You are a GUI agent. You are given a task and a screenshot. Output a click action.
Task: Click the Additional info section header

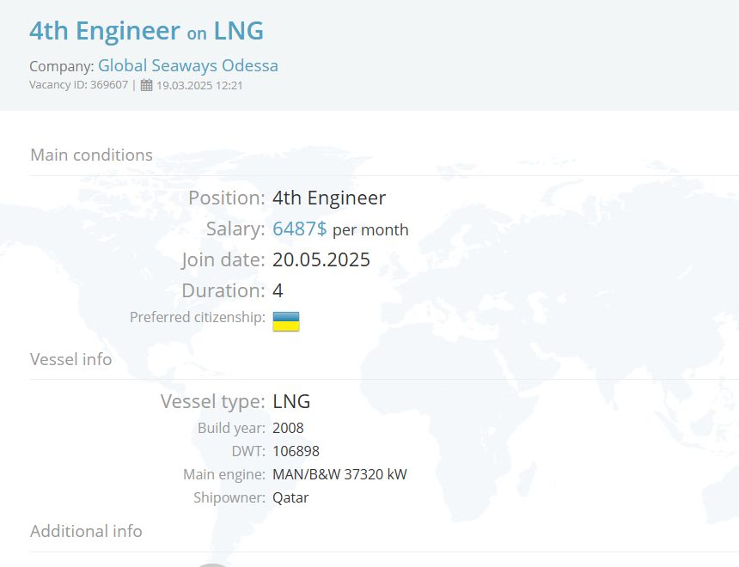pyautogui.click(x=86, y=531)
